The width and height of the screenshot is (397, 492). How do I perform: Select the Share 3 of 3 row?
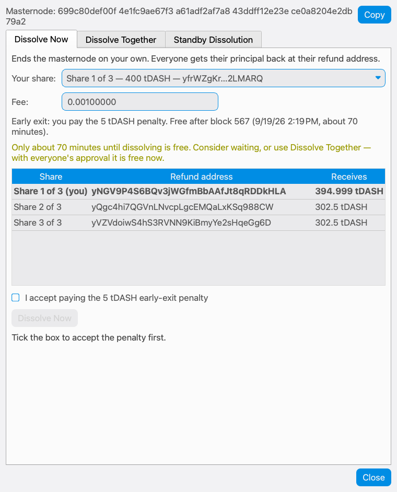point(198,223)
